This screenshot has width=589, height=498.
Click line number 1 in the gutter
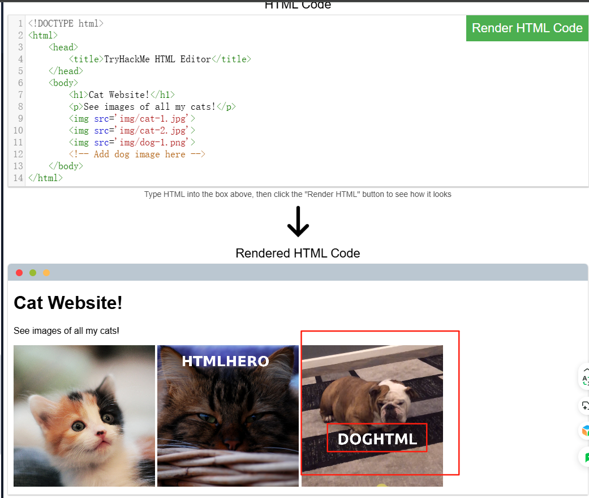pos(20,23)
